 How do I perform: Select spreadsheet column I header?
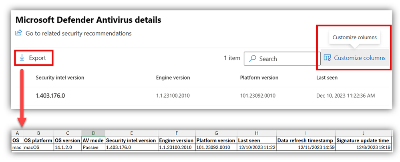(x=306, y=133)
